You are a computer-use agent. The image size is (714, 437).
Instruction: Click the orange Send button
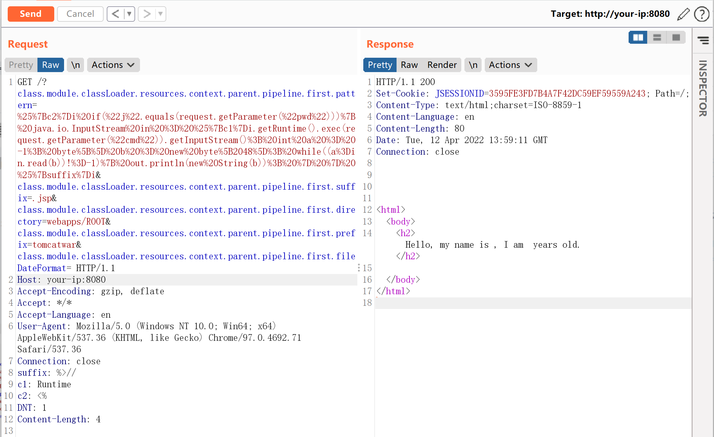pyautogui.click(x=31, y=14)
